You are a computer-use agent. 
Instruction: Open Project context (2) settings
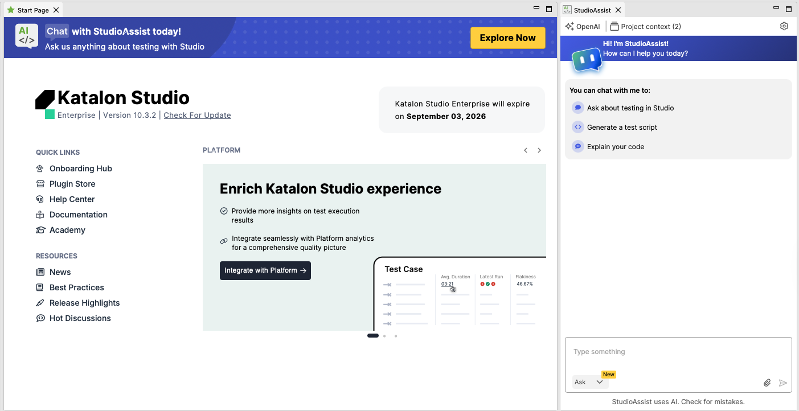645,27
